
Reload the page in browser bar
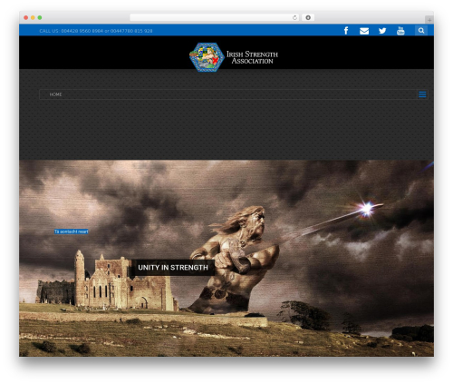(x=294, y=17)
